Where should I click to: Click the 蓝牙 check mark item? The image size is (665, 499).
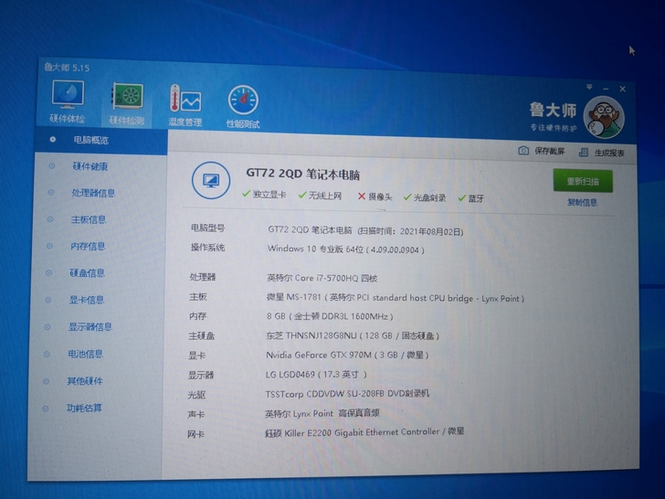[470, 198]
